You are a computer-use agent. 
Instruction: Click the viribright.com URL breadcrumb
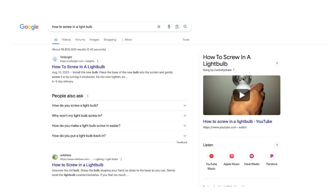click(77, 61)
